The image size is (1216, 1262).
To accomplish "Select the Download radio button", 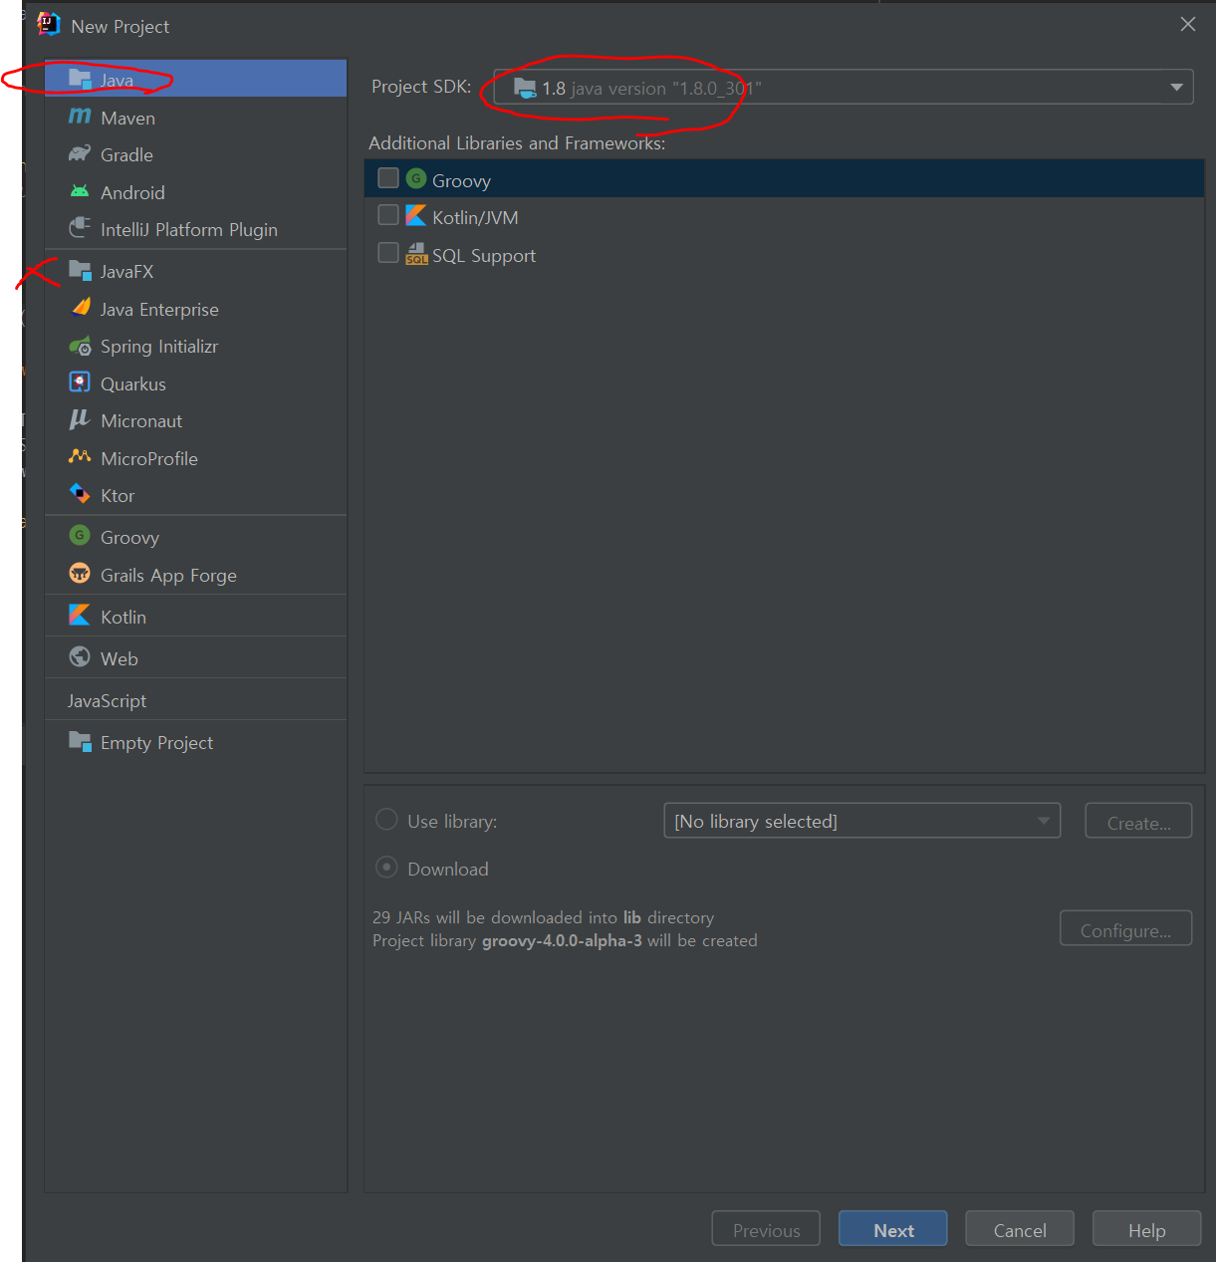I will 386,868.
